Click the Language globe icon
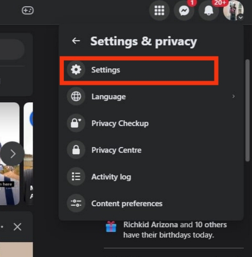 [x=76, y=96]
